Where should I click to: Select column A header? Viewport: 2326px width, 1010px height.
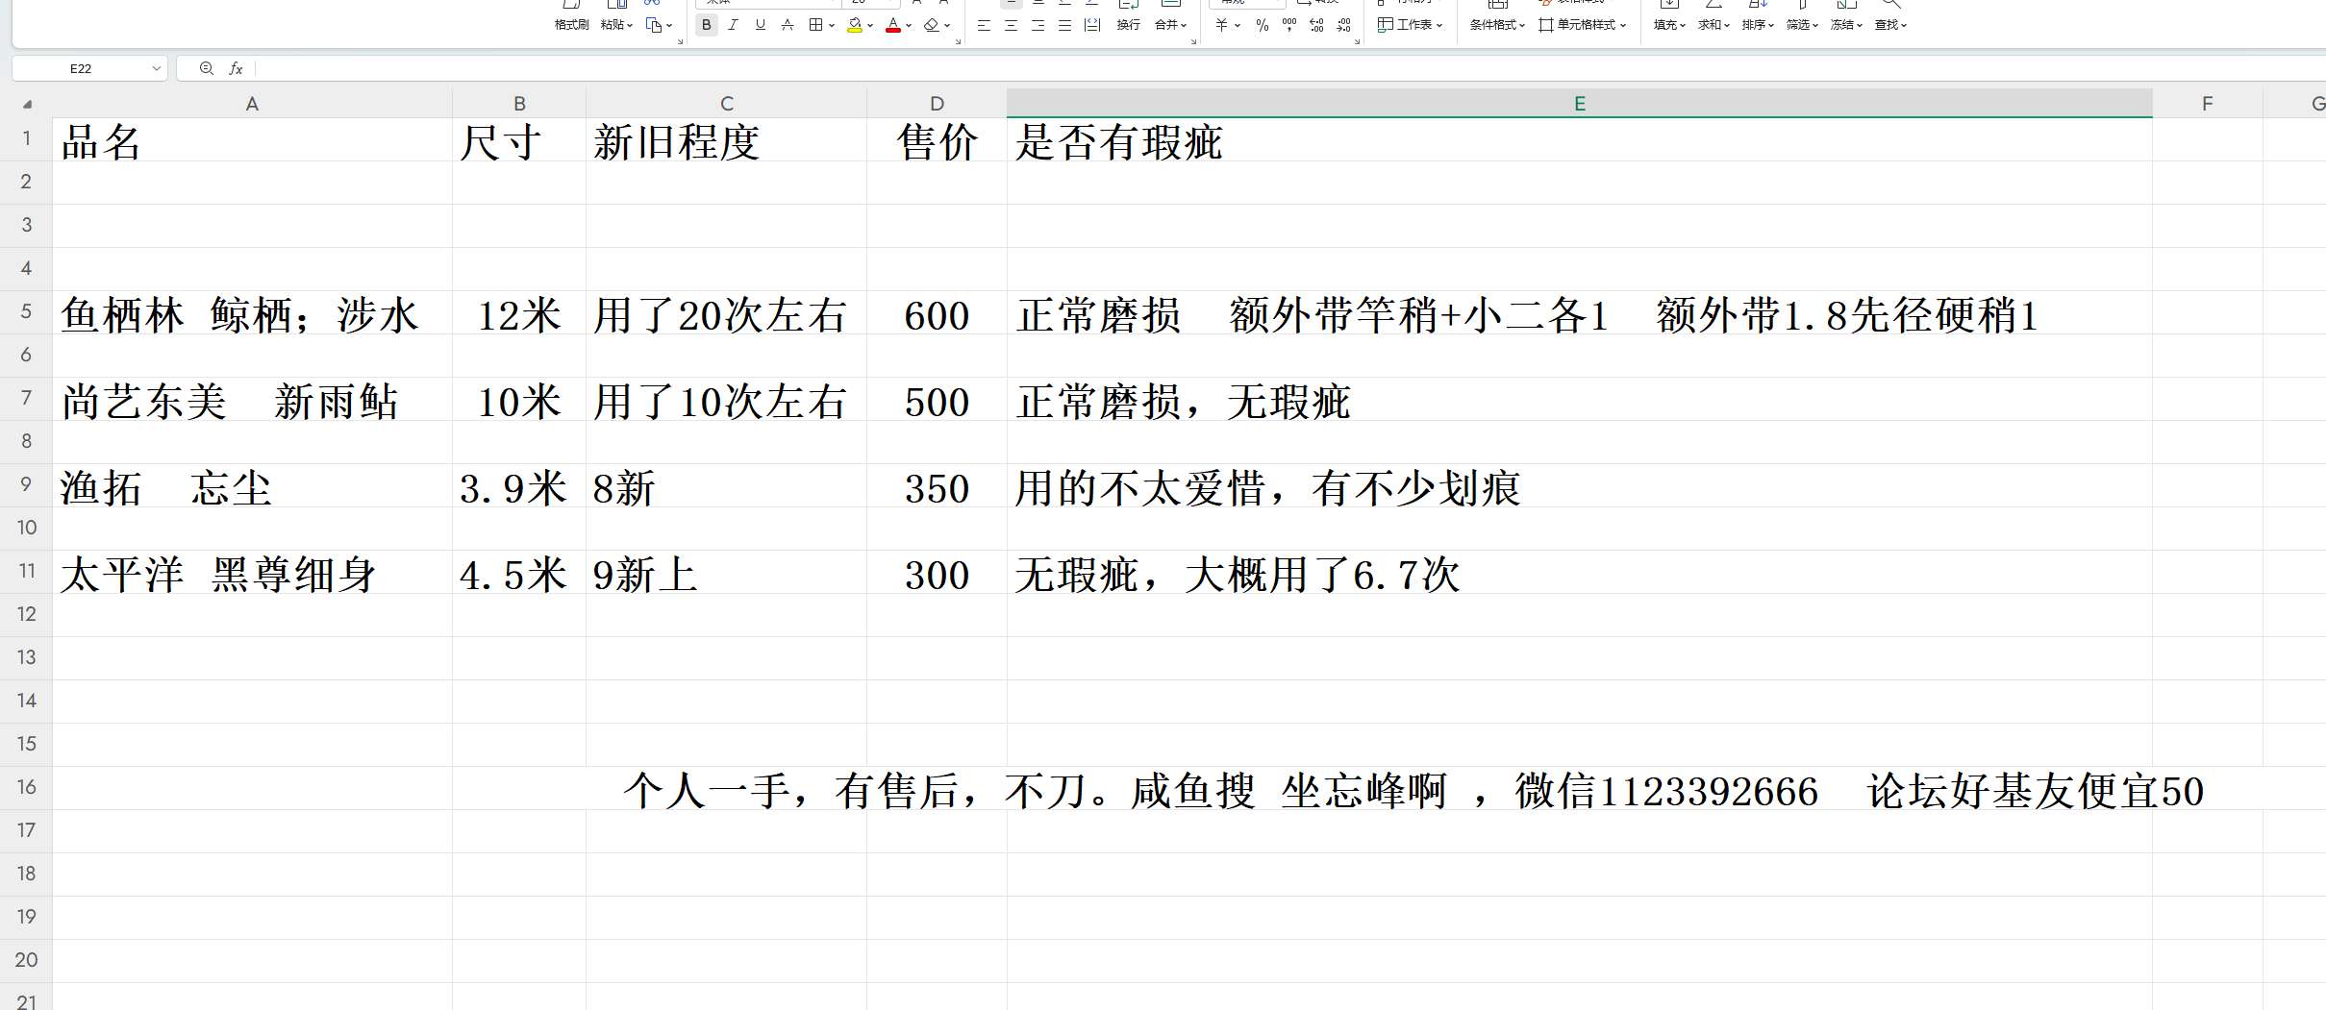pos(252,104)
